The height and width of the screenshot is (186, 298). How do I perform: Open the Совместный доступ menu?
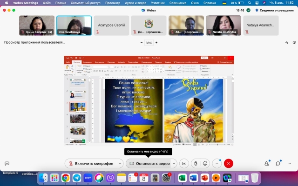tap(86, 3)
